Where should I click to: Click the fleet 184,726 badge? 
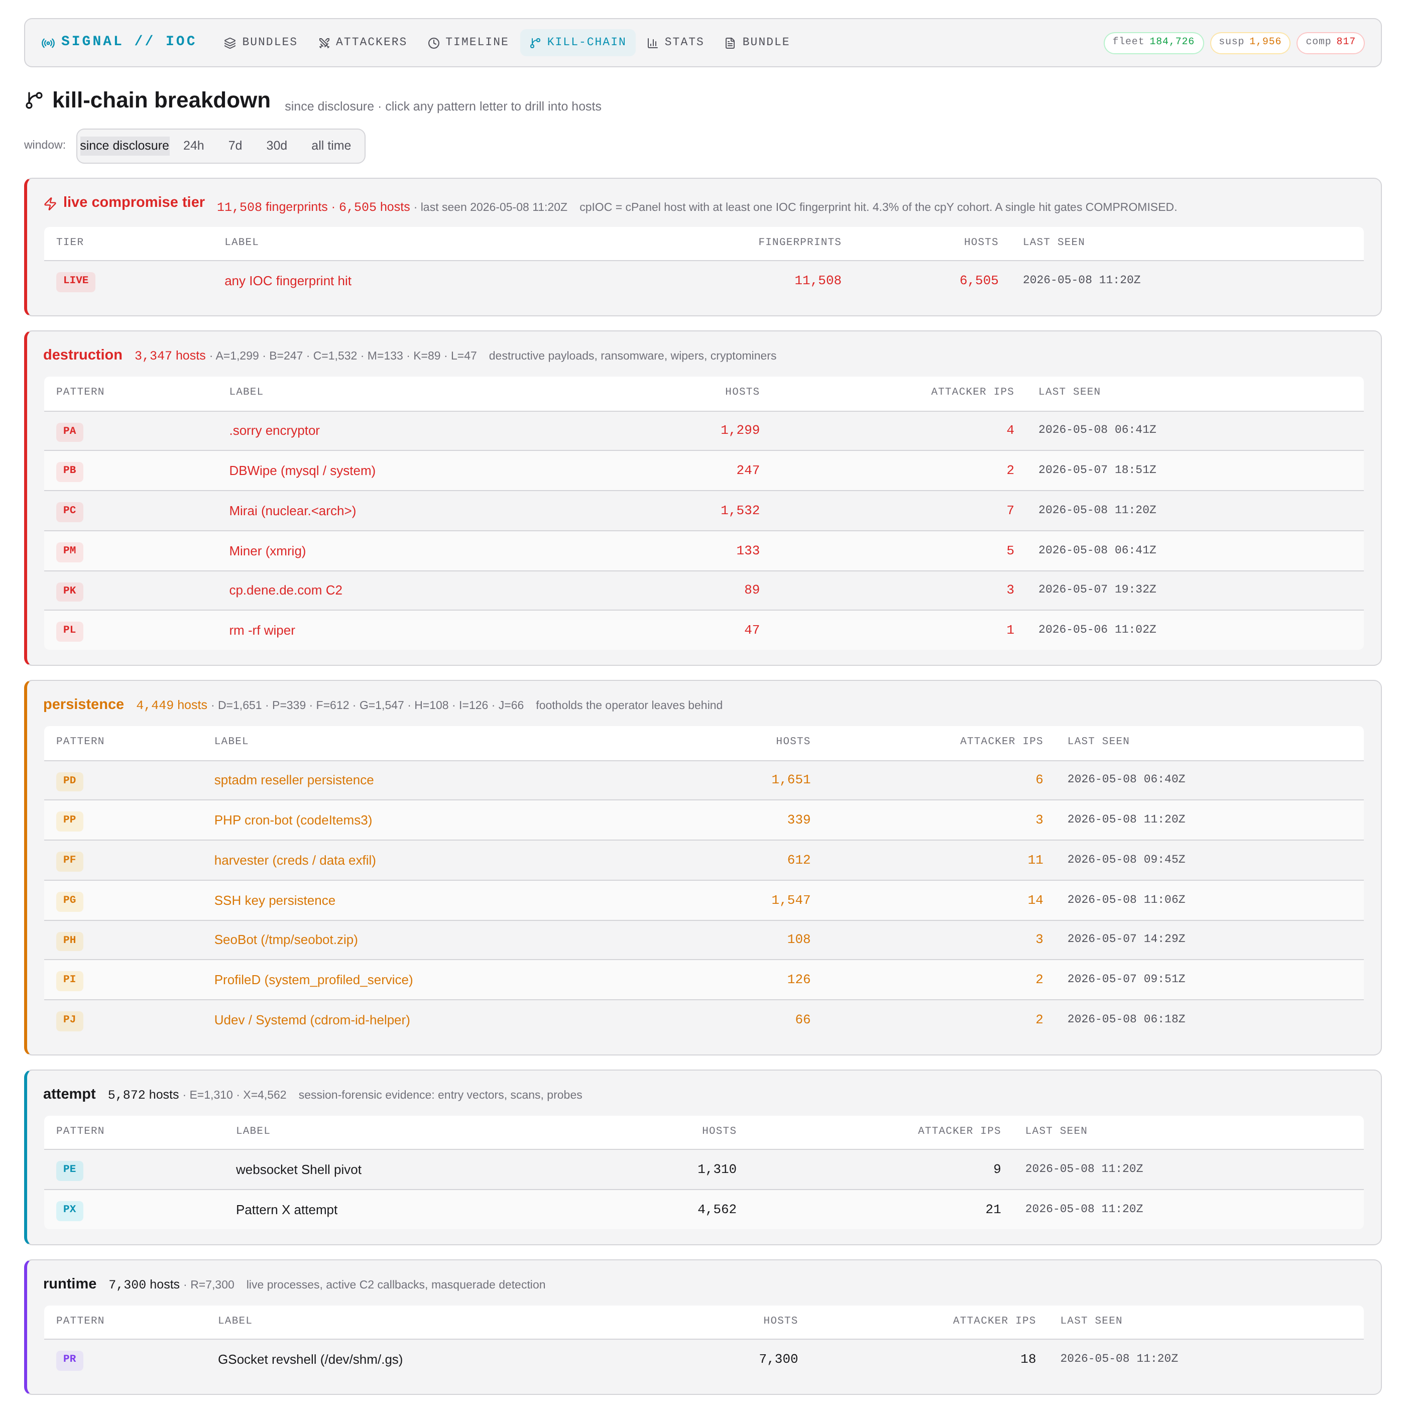click(1154, 43)
